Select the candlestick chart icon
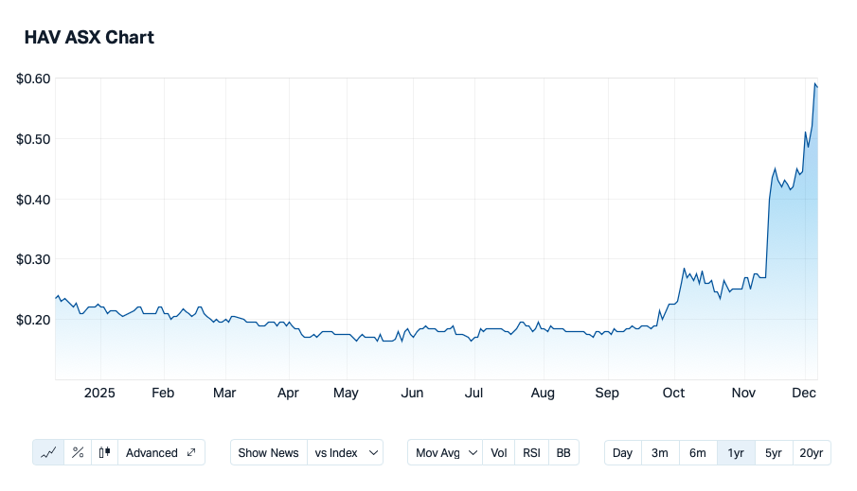Screen dimensions: 857x491 (x=105, y=452)
